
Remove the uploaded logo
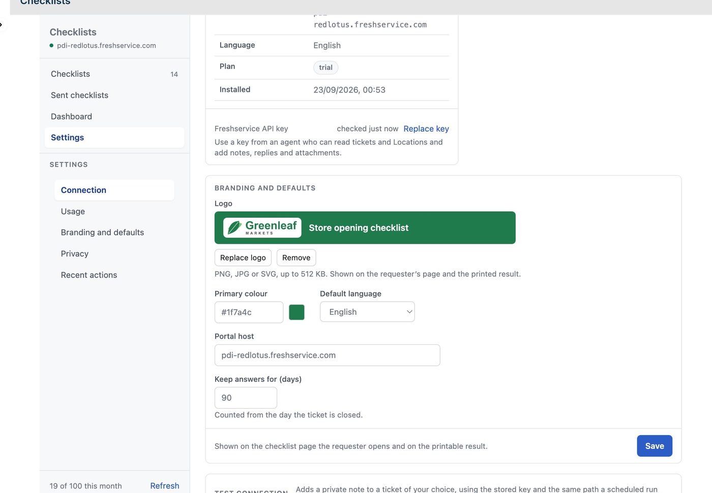tap(296, 258)
